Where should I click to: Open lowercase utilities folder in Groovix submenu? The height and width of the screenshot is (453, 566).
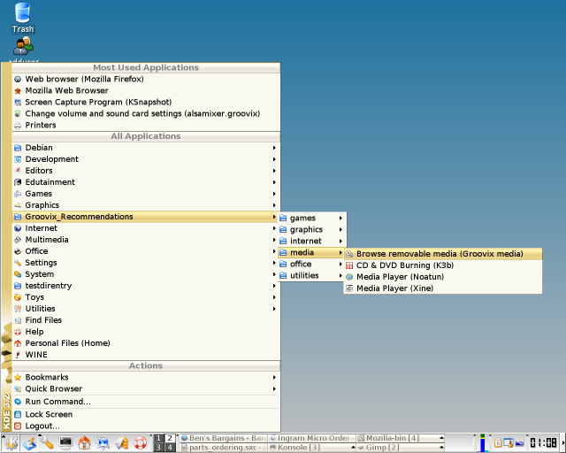click(311, 276)
